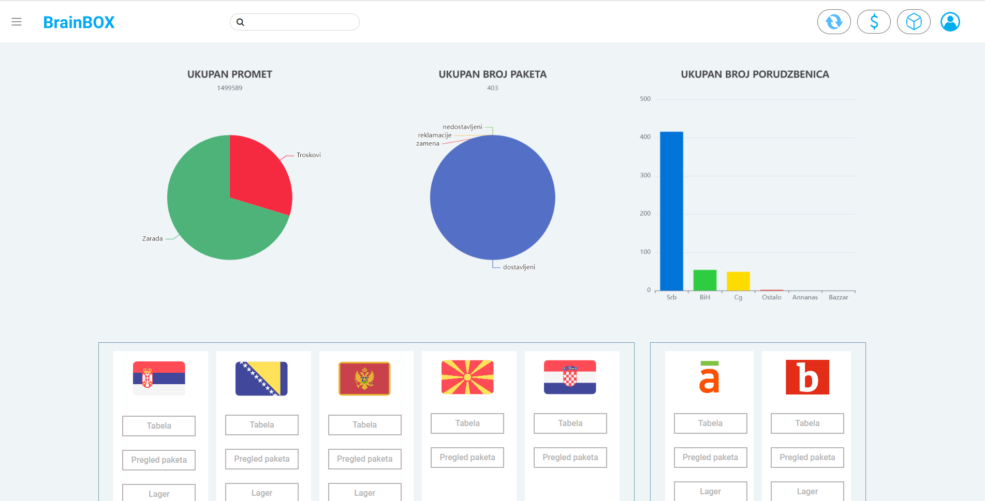Click the Serbia flag icon

click(159, 378)
